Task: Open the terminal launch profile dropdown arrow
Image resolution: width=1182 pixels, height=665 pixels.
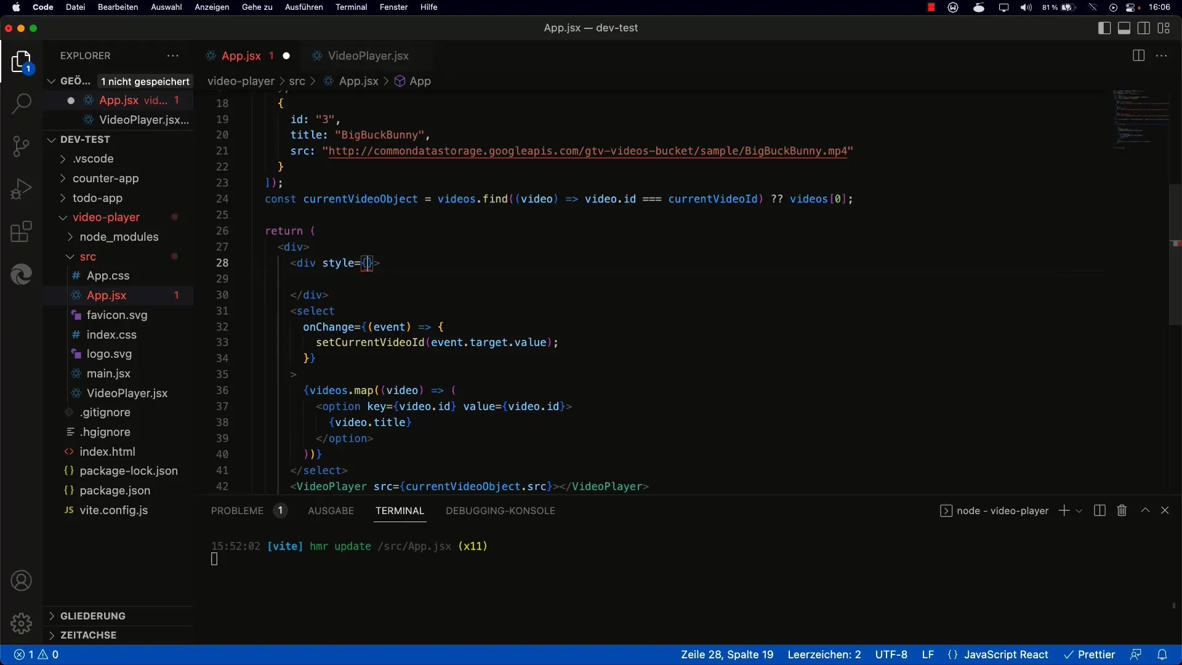Action: [1079, 511]
